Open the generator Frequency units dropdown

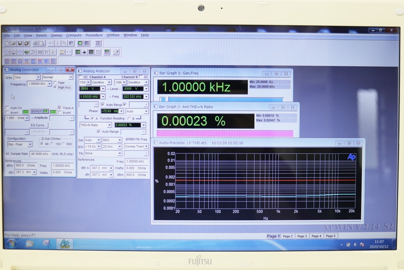49,84
